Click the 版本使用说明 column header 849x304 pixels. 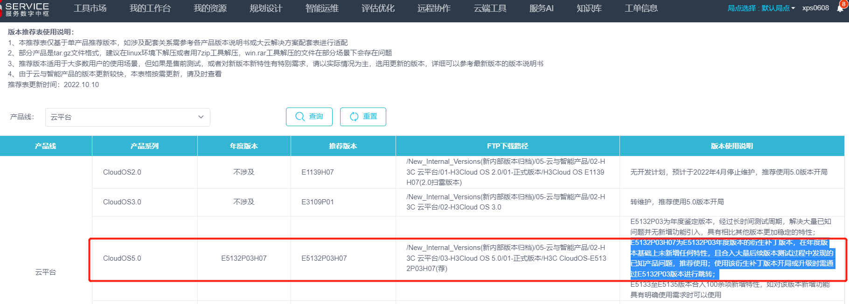tap(732, 146)
